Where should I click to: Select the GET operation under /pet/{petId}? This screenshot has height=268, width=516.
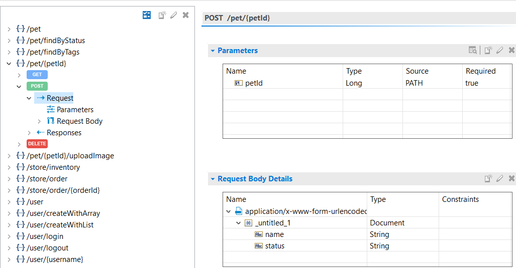(x=37, y=75)
